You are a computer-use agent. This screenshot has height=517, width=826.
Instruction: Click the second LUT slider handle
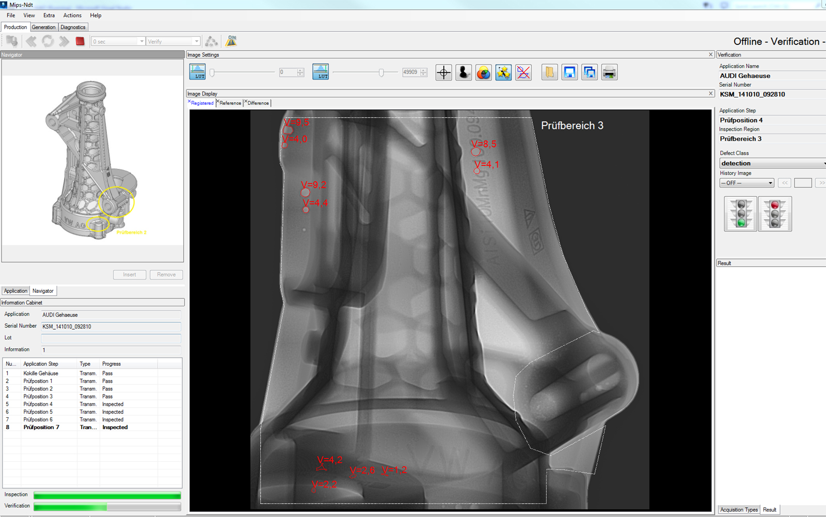381,73
